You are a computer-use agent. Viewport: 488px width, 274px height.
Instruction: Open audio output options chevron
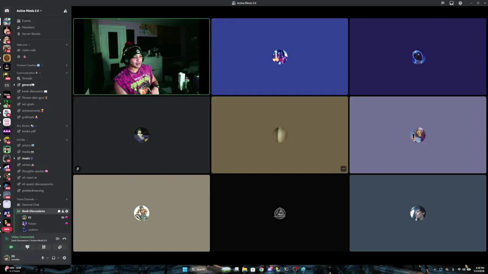(58, 258)
